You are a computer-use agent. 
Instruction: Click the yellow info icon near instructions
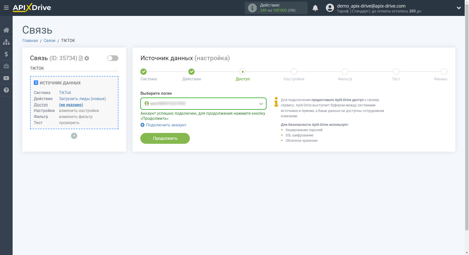pos(276,102)
